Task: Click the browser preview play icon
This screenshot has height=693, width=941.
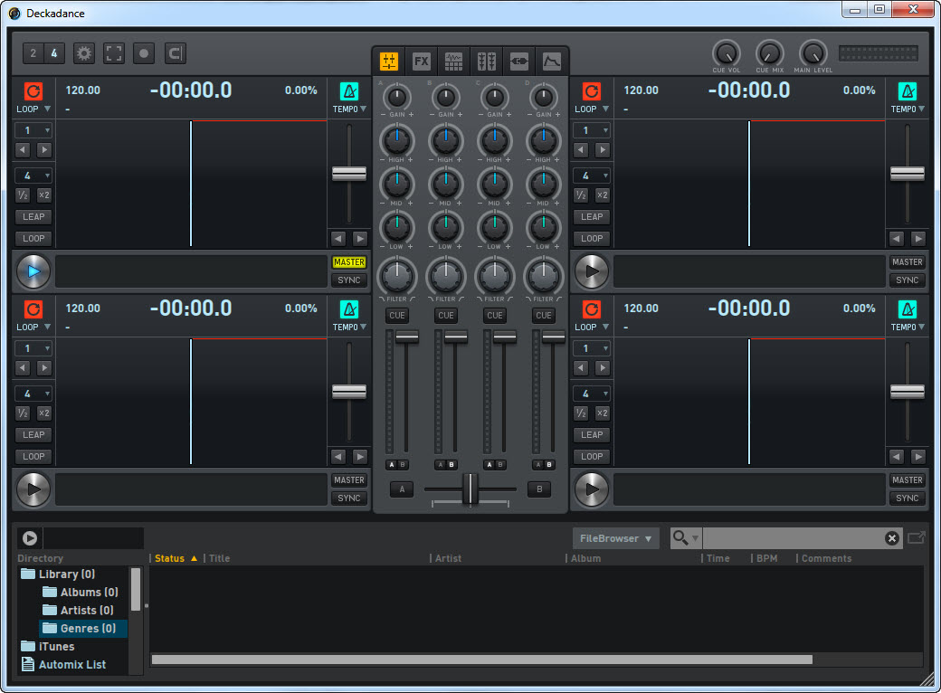Action: 30,538
